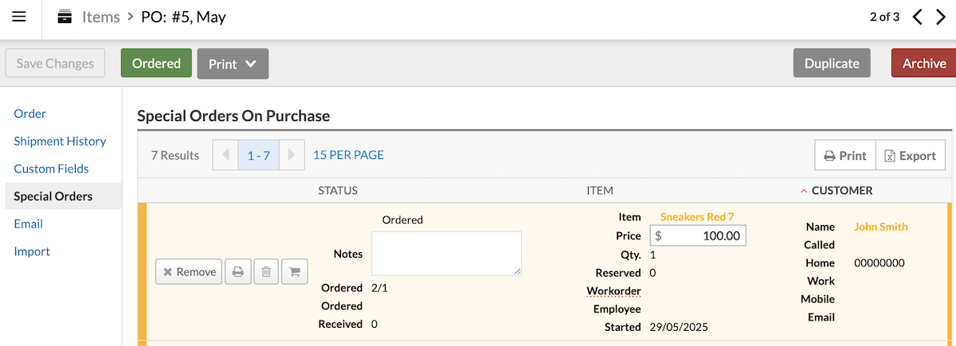This screenshot has width=956, height=346.
Task: Click the shopping cart icon in row
Action: coord(295,272)
